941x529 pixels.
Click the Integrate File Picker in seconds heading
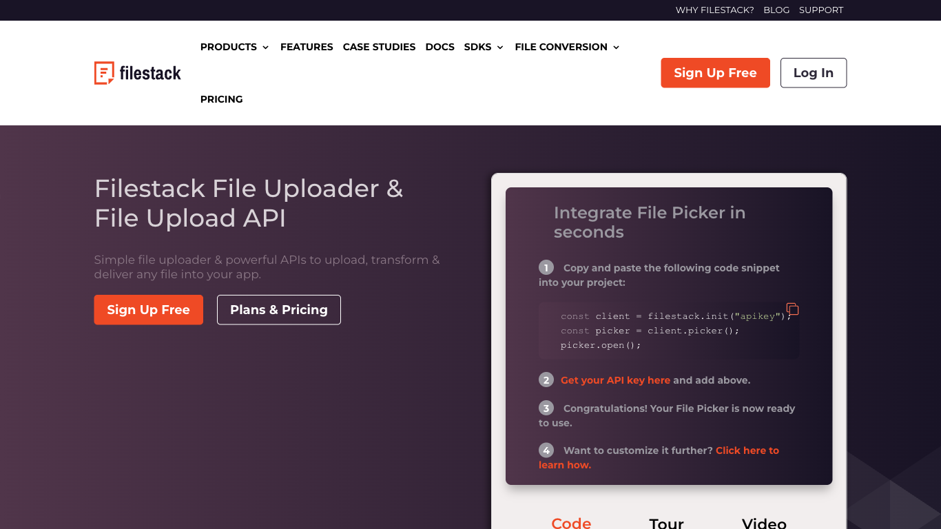click(x=650, y=222)
